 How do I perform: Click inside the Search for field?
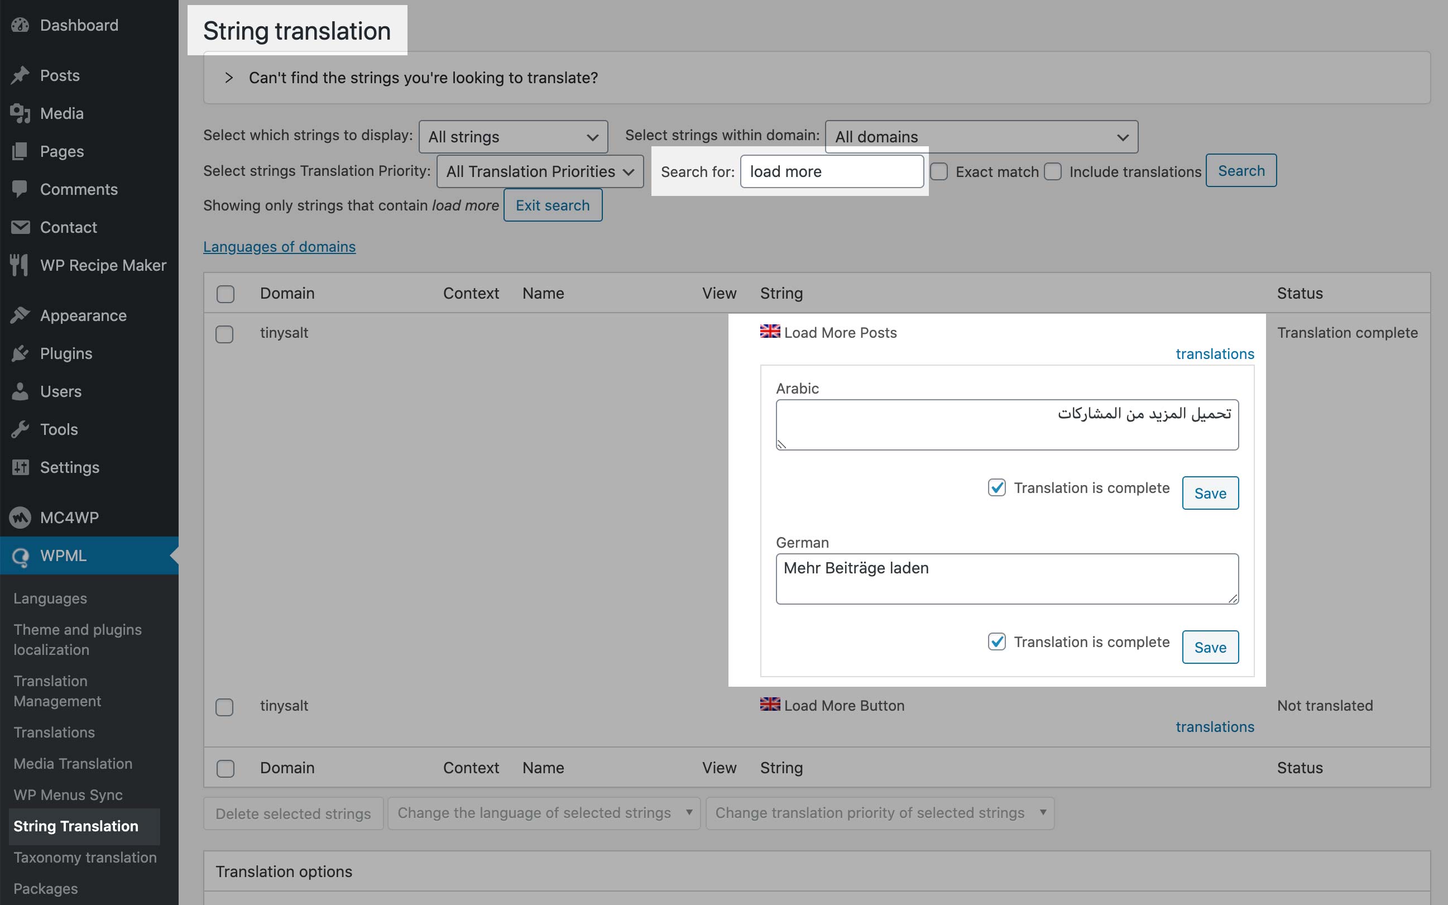click(832, 171)
